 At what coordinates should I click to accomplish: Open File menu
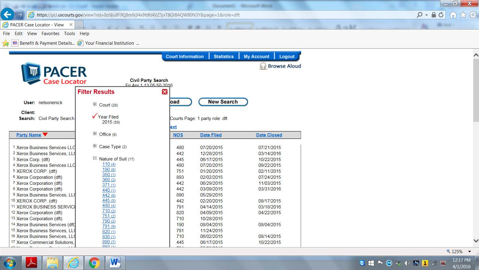point(6,34)
